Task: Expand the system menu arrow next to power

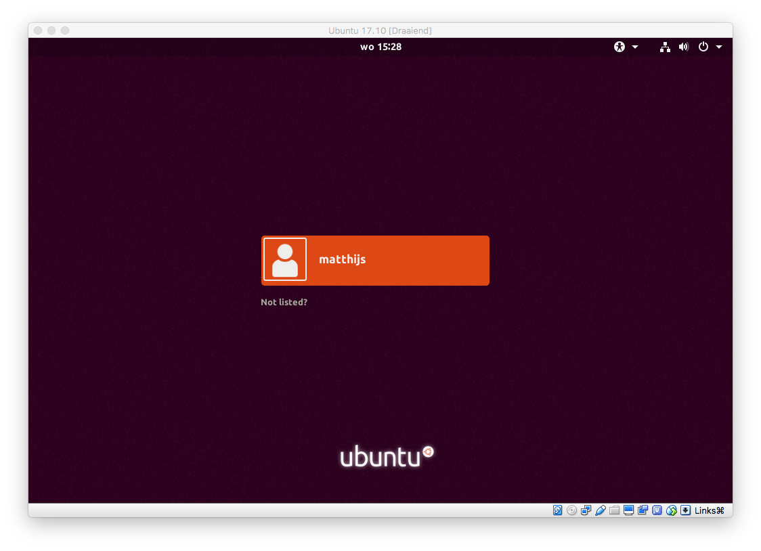Action: (719, 47)
